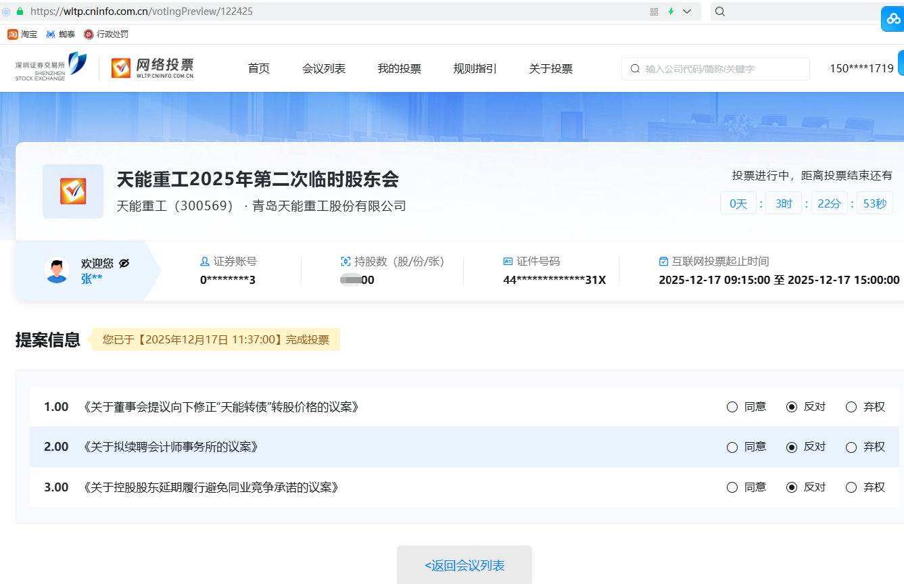904x584 pixels.
Task: Click the 持股数 scan icon
Action: pos(346,262)
